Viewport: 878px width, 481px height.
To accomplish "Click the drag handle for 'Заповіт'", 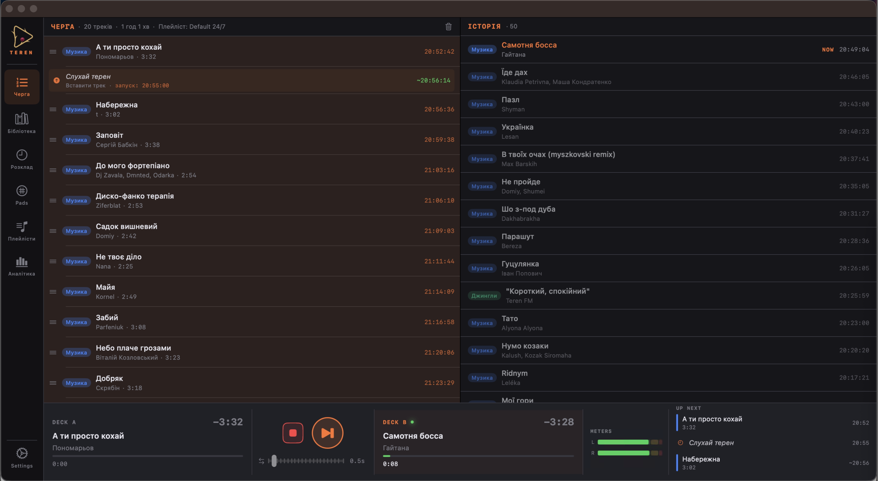I will pyautogui.click(x=53, y=140).
